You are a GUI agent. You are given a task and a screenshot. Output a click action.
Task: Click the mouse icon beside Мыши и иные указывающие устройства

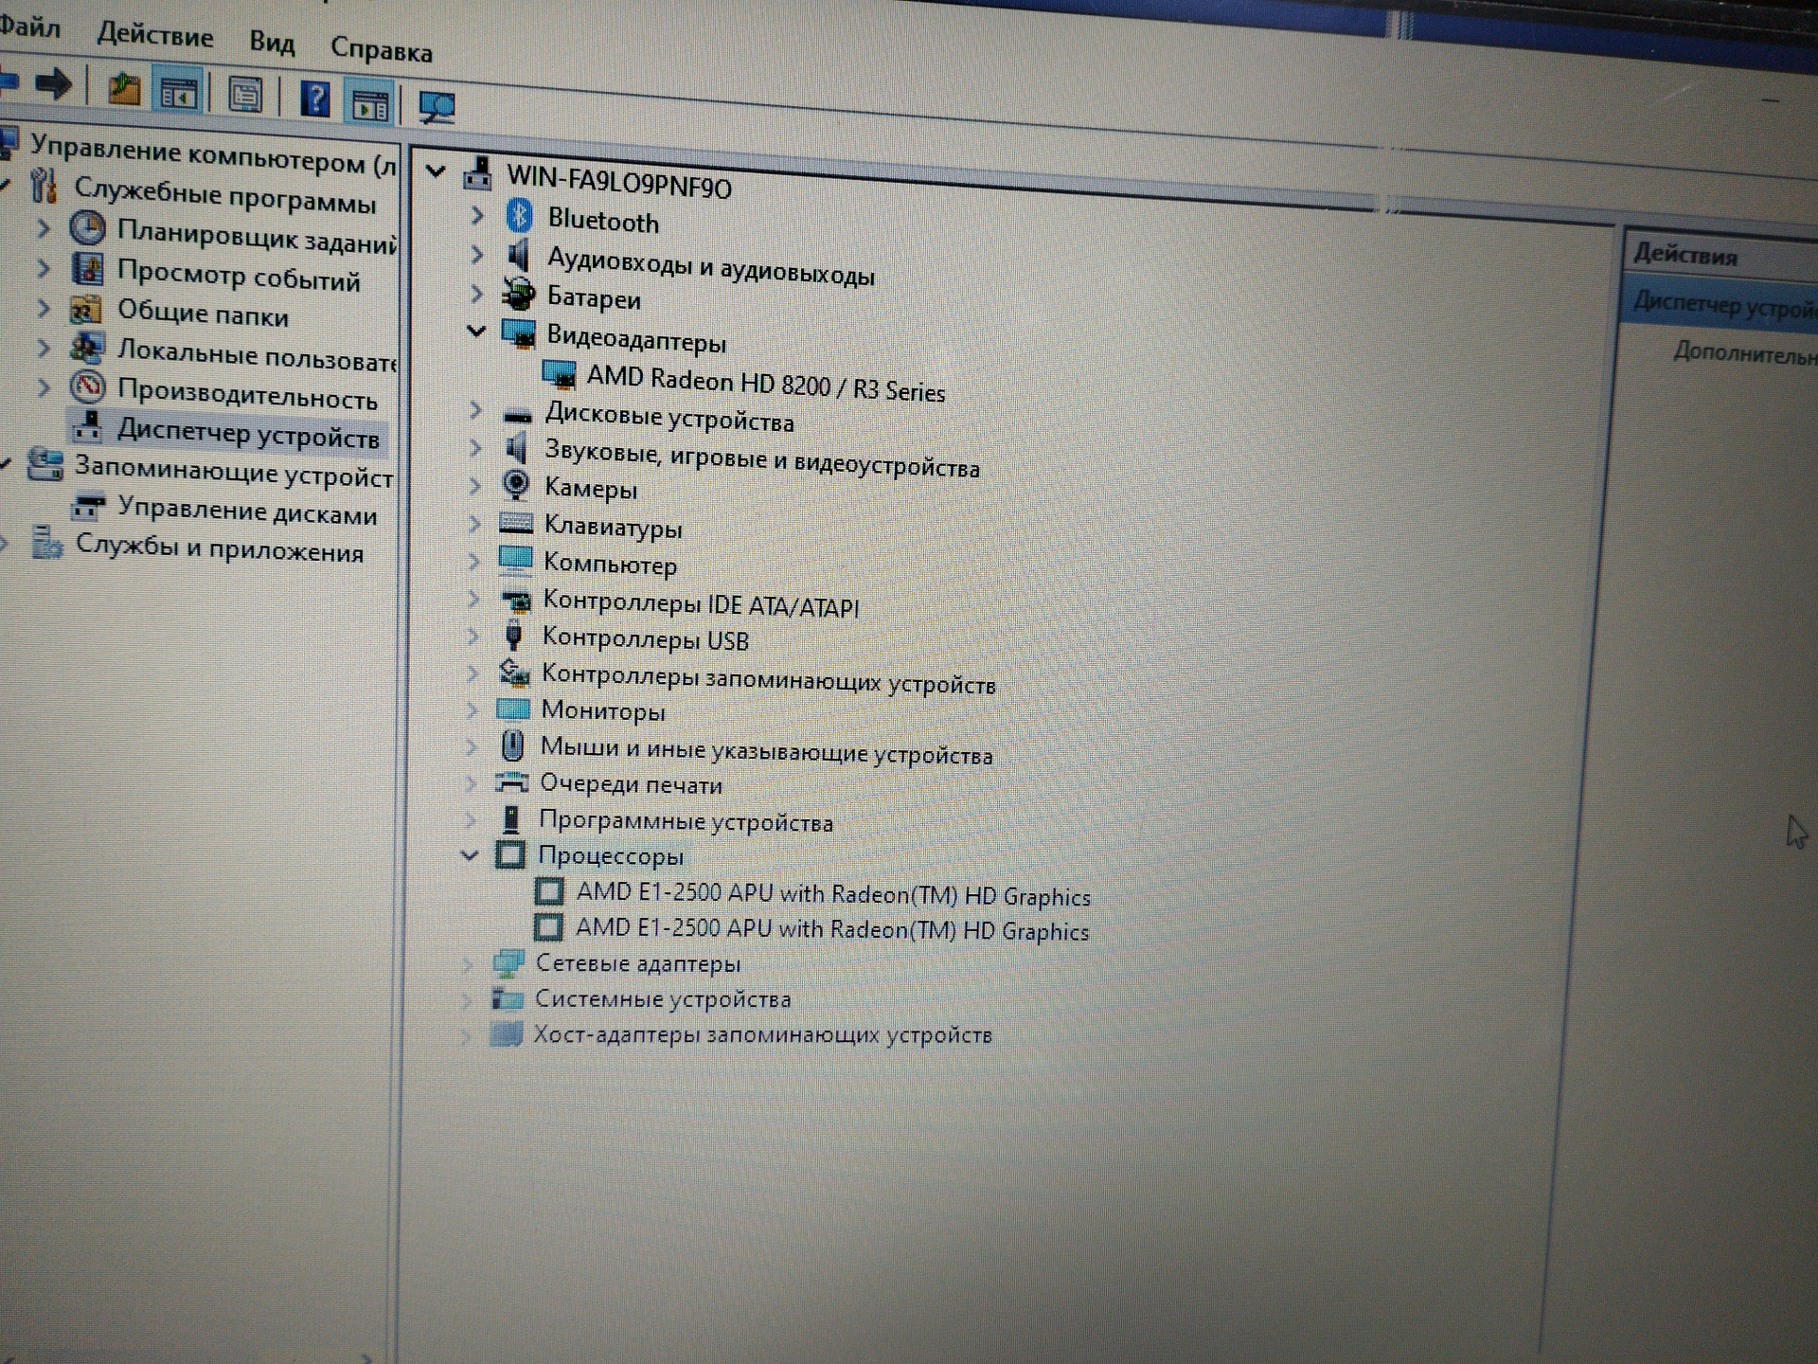512,745
